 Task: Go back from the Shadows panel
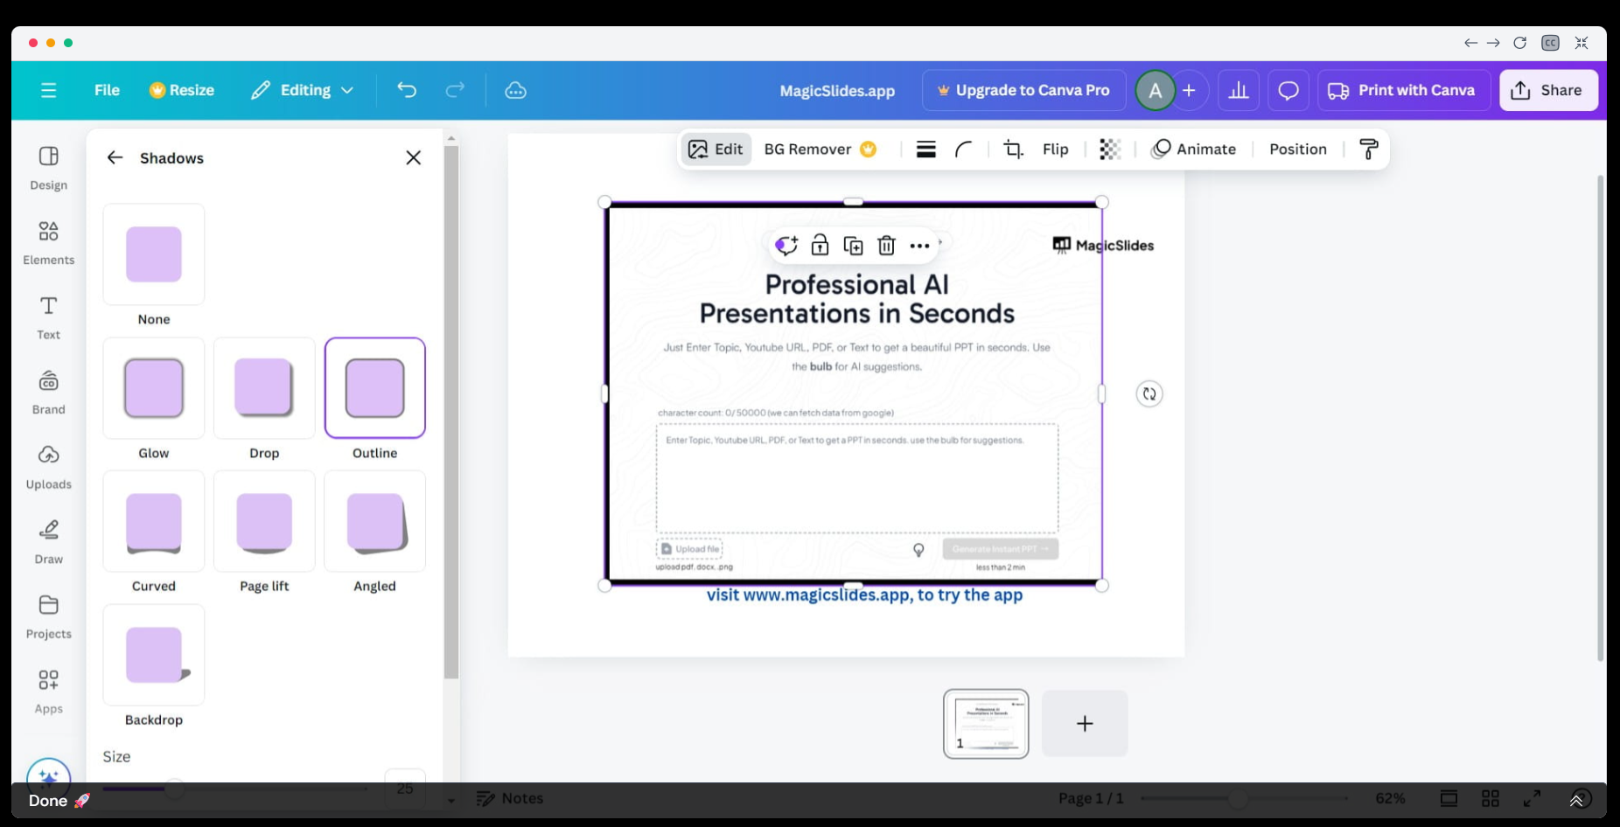pyautogui.click(x=115, y=157)
